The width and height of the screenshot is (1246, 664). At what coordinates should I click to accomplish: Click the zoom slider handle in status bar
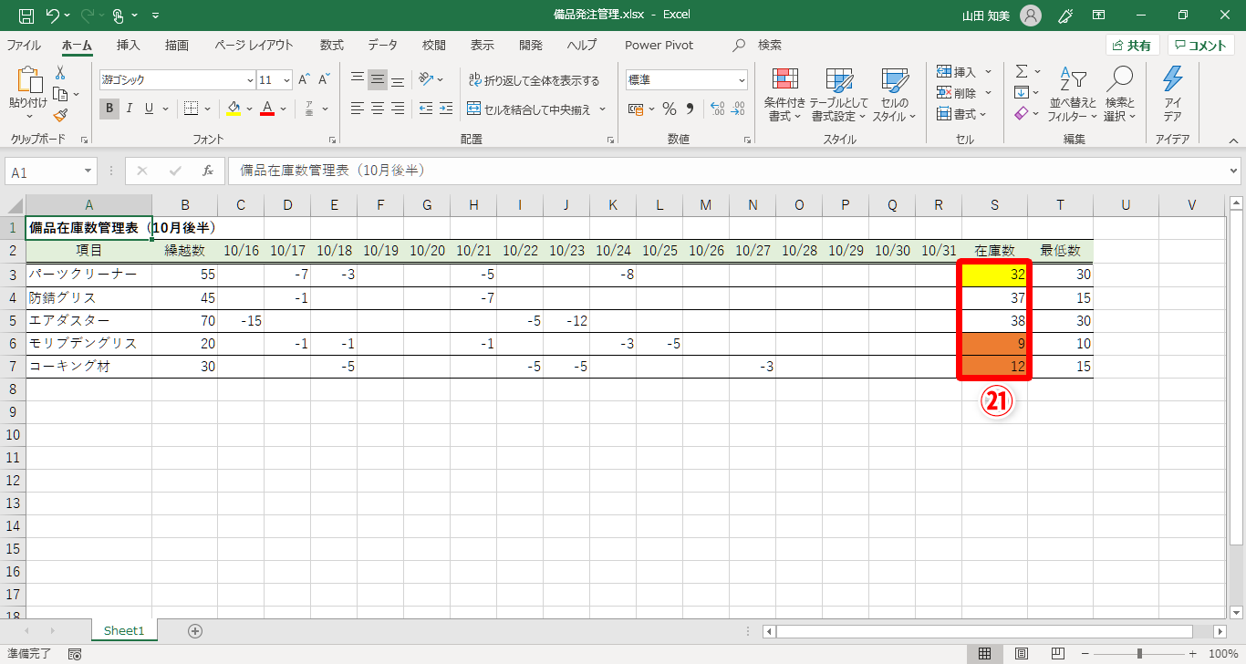tap(1139, 654)
